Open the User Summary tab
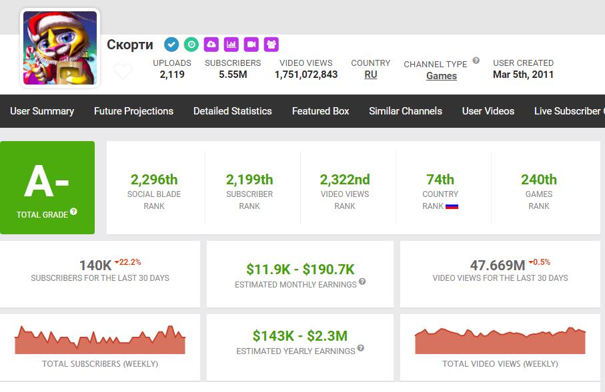605x392 pixels. pyautogui.click(x=42, y=111)
